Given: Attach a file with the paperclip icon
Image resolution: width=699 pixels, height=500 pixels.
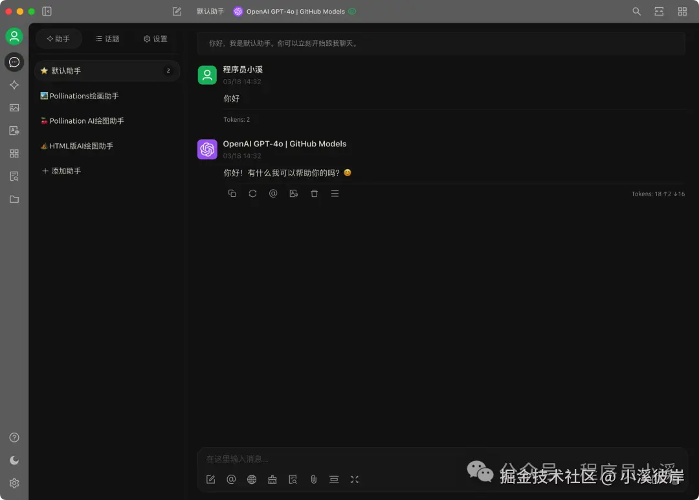Looking at the screenshot, I should (x=313, y=479).
